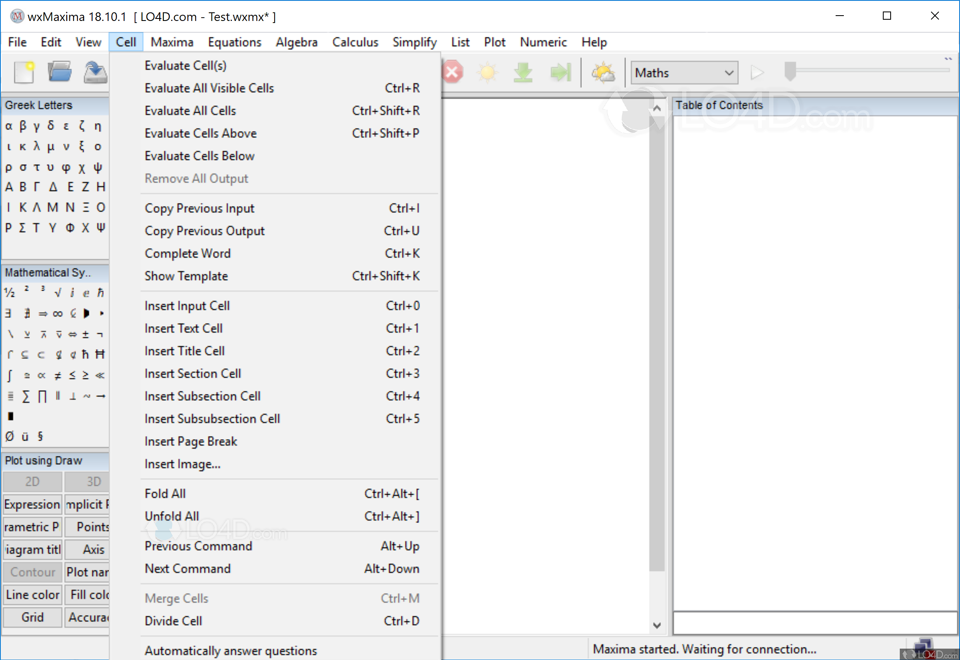Click the Table of Contents search field

click(x=814, y=623)
